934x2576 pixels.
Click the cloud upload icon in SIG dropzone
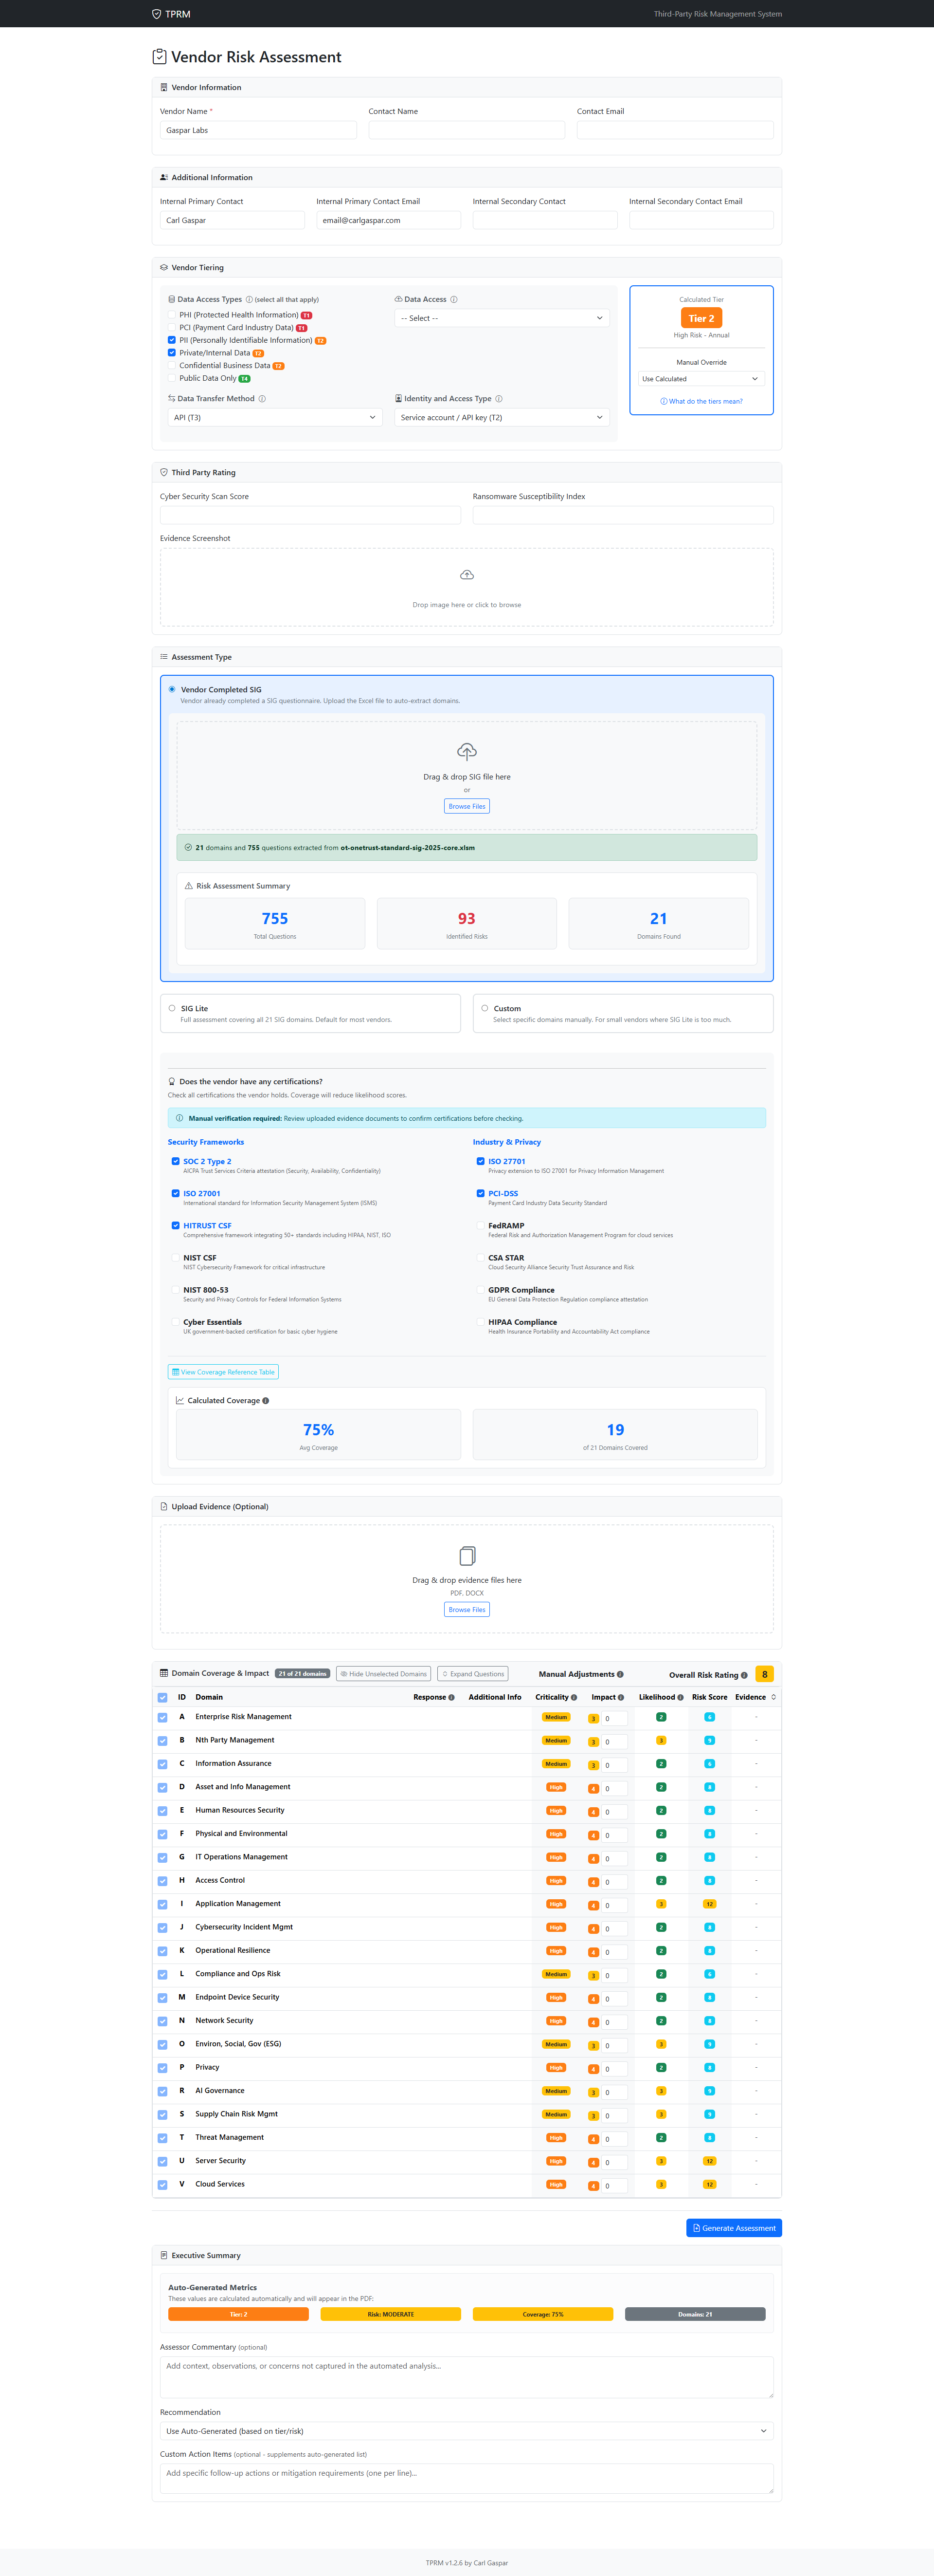click(467, 751)
